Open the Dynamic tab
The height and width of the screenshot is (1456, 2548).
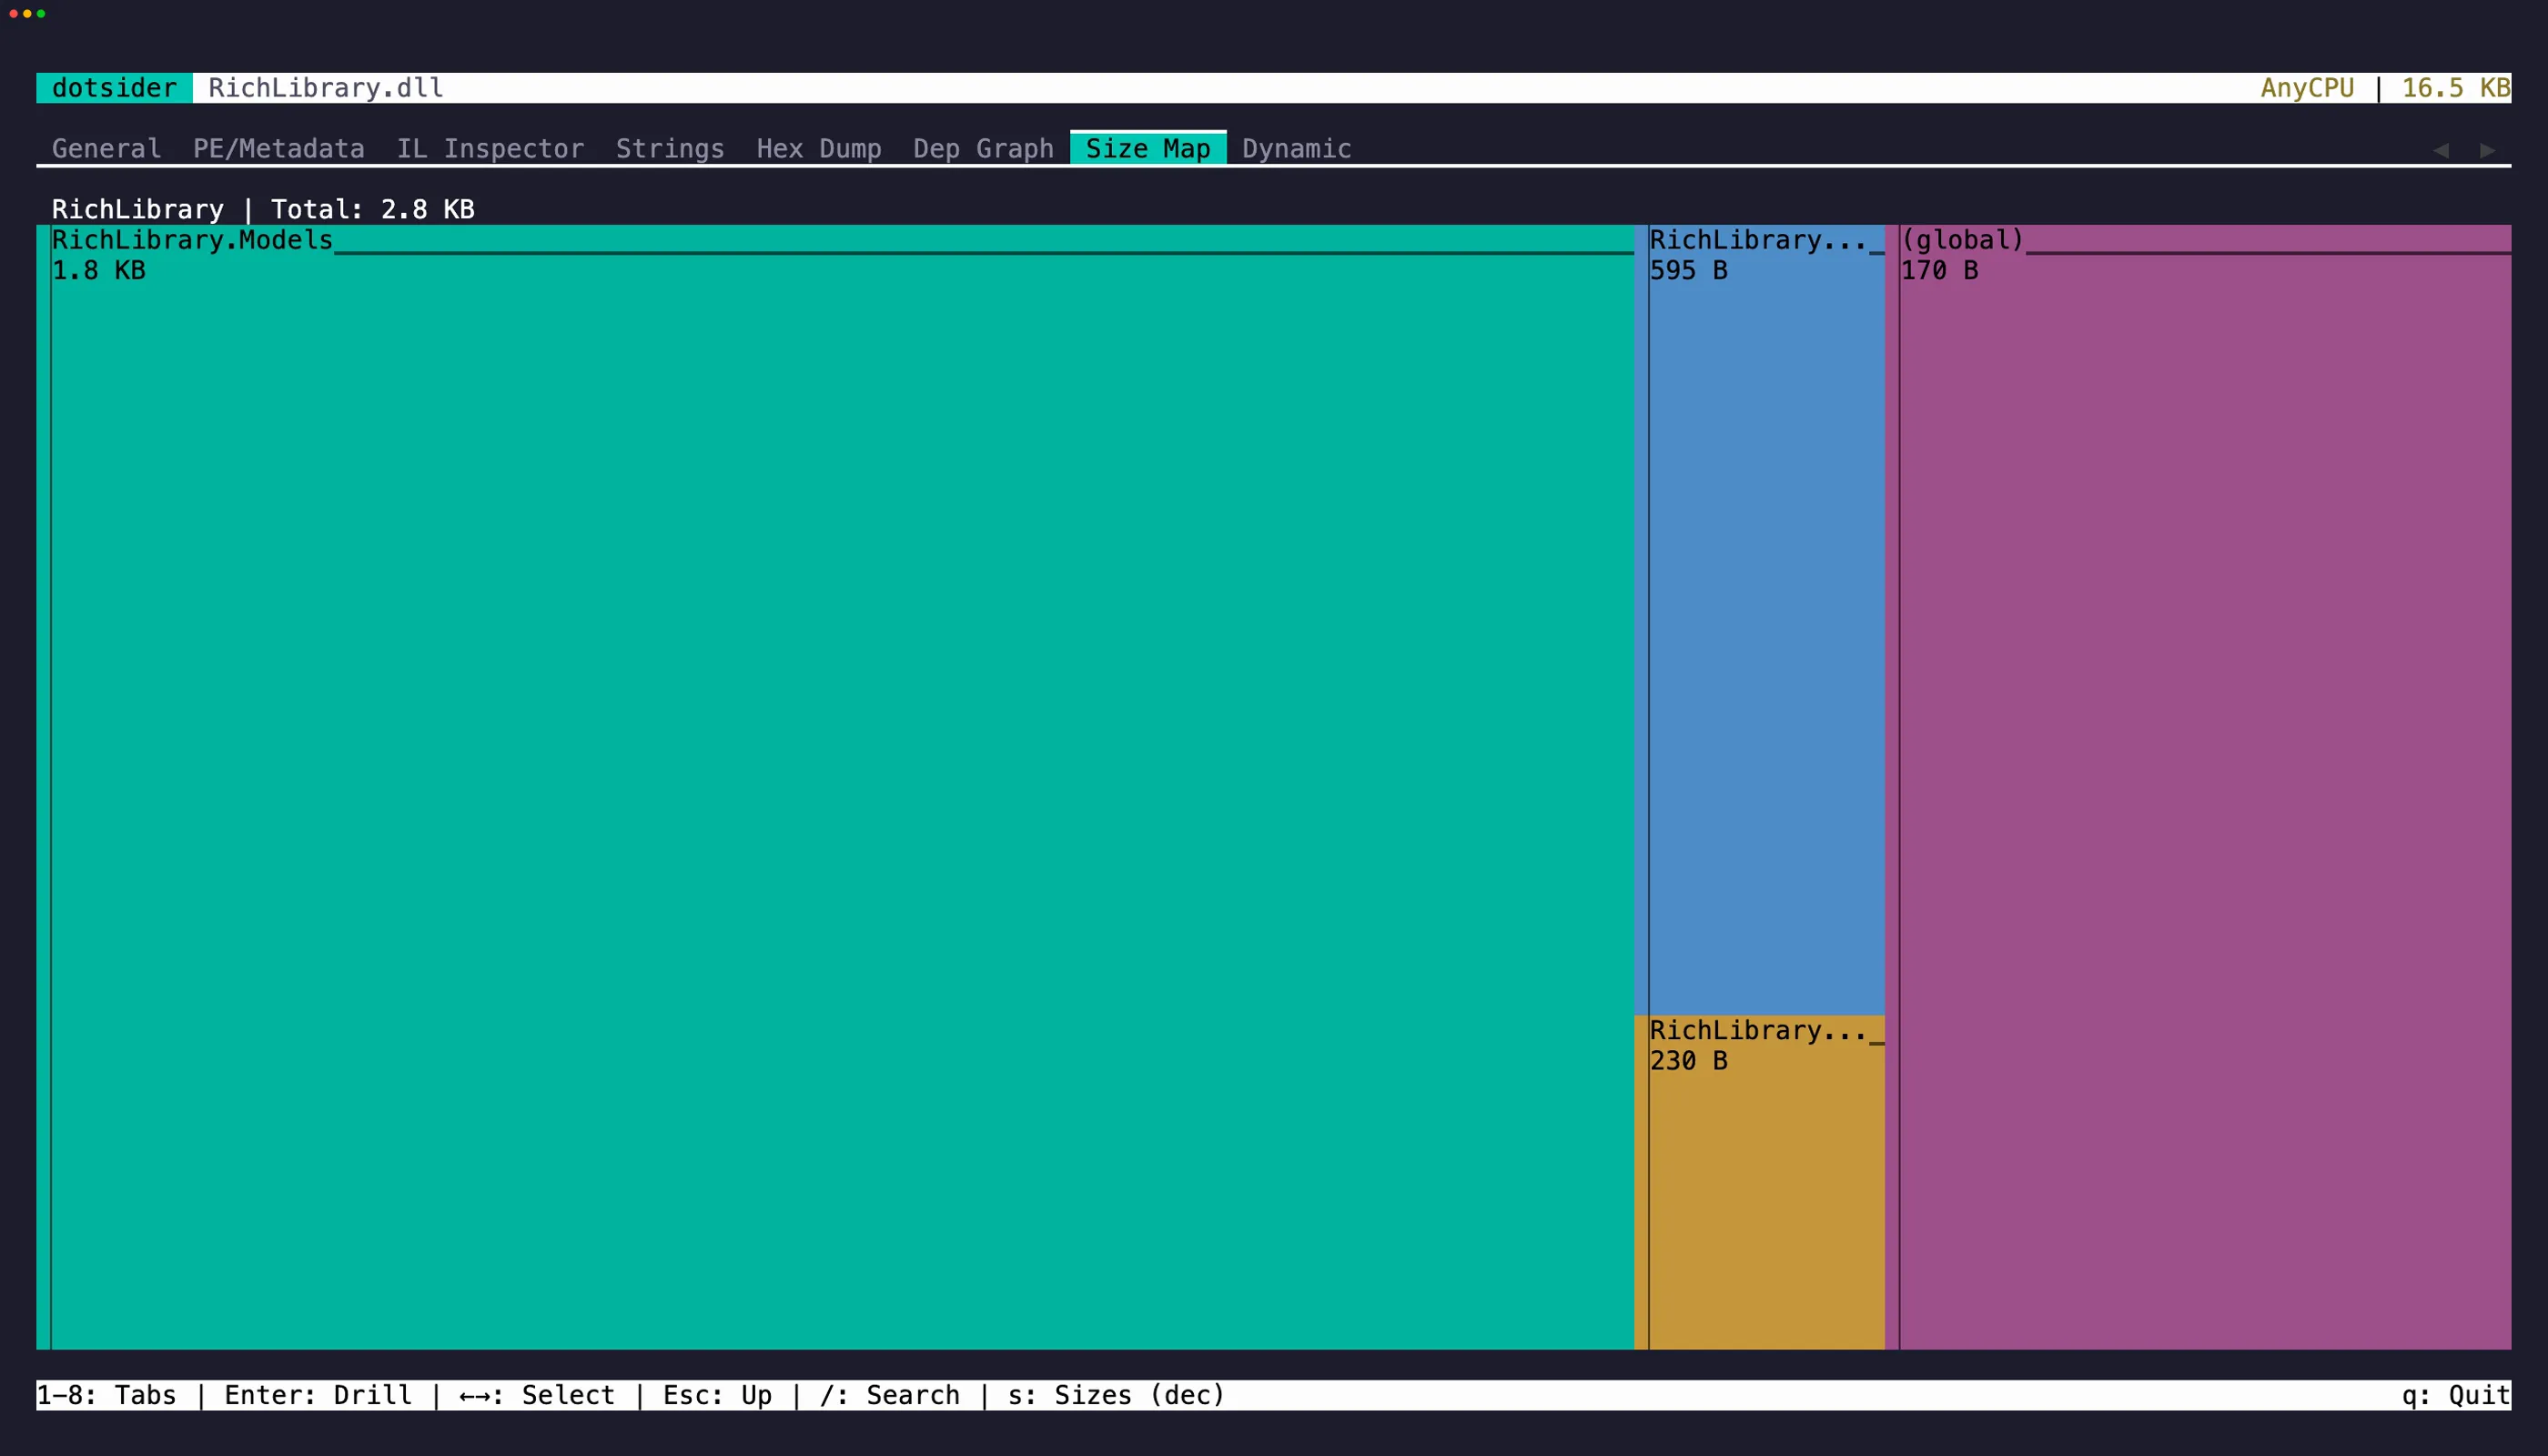pos(1296,148)
